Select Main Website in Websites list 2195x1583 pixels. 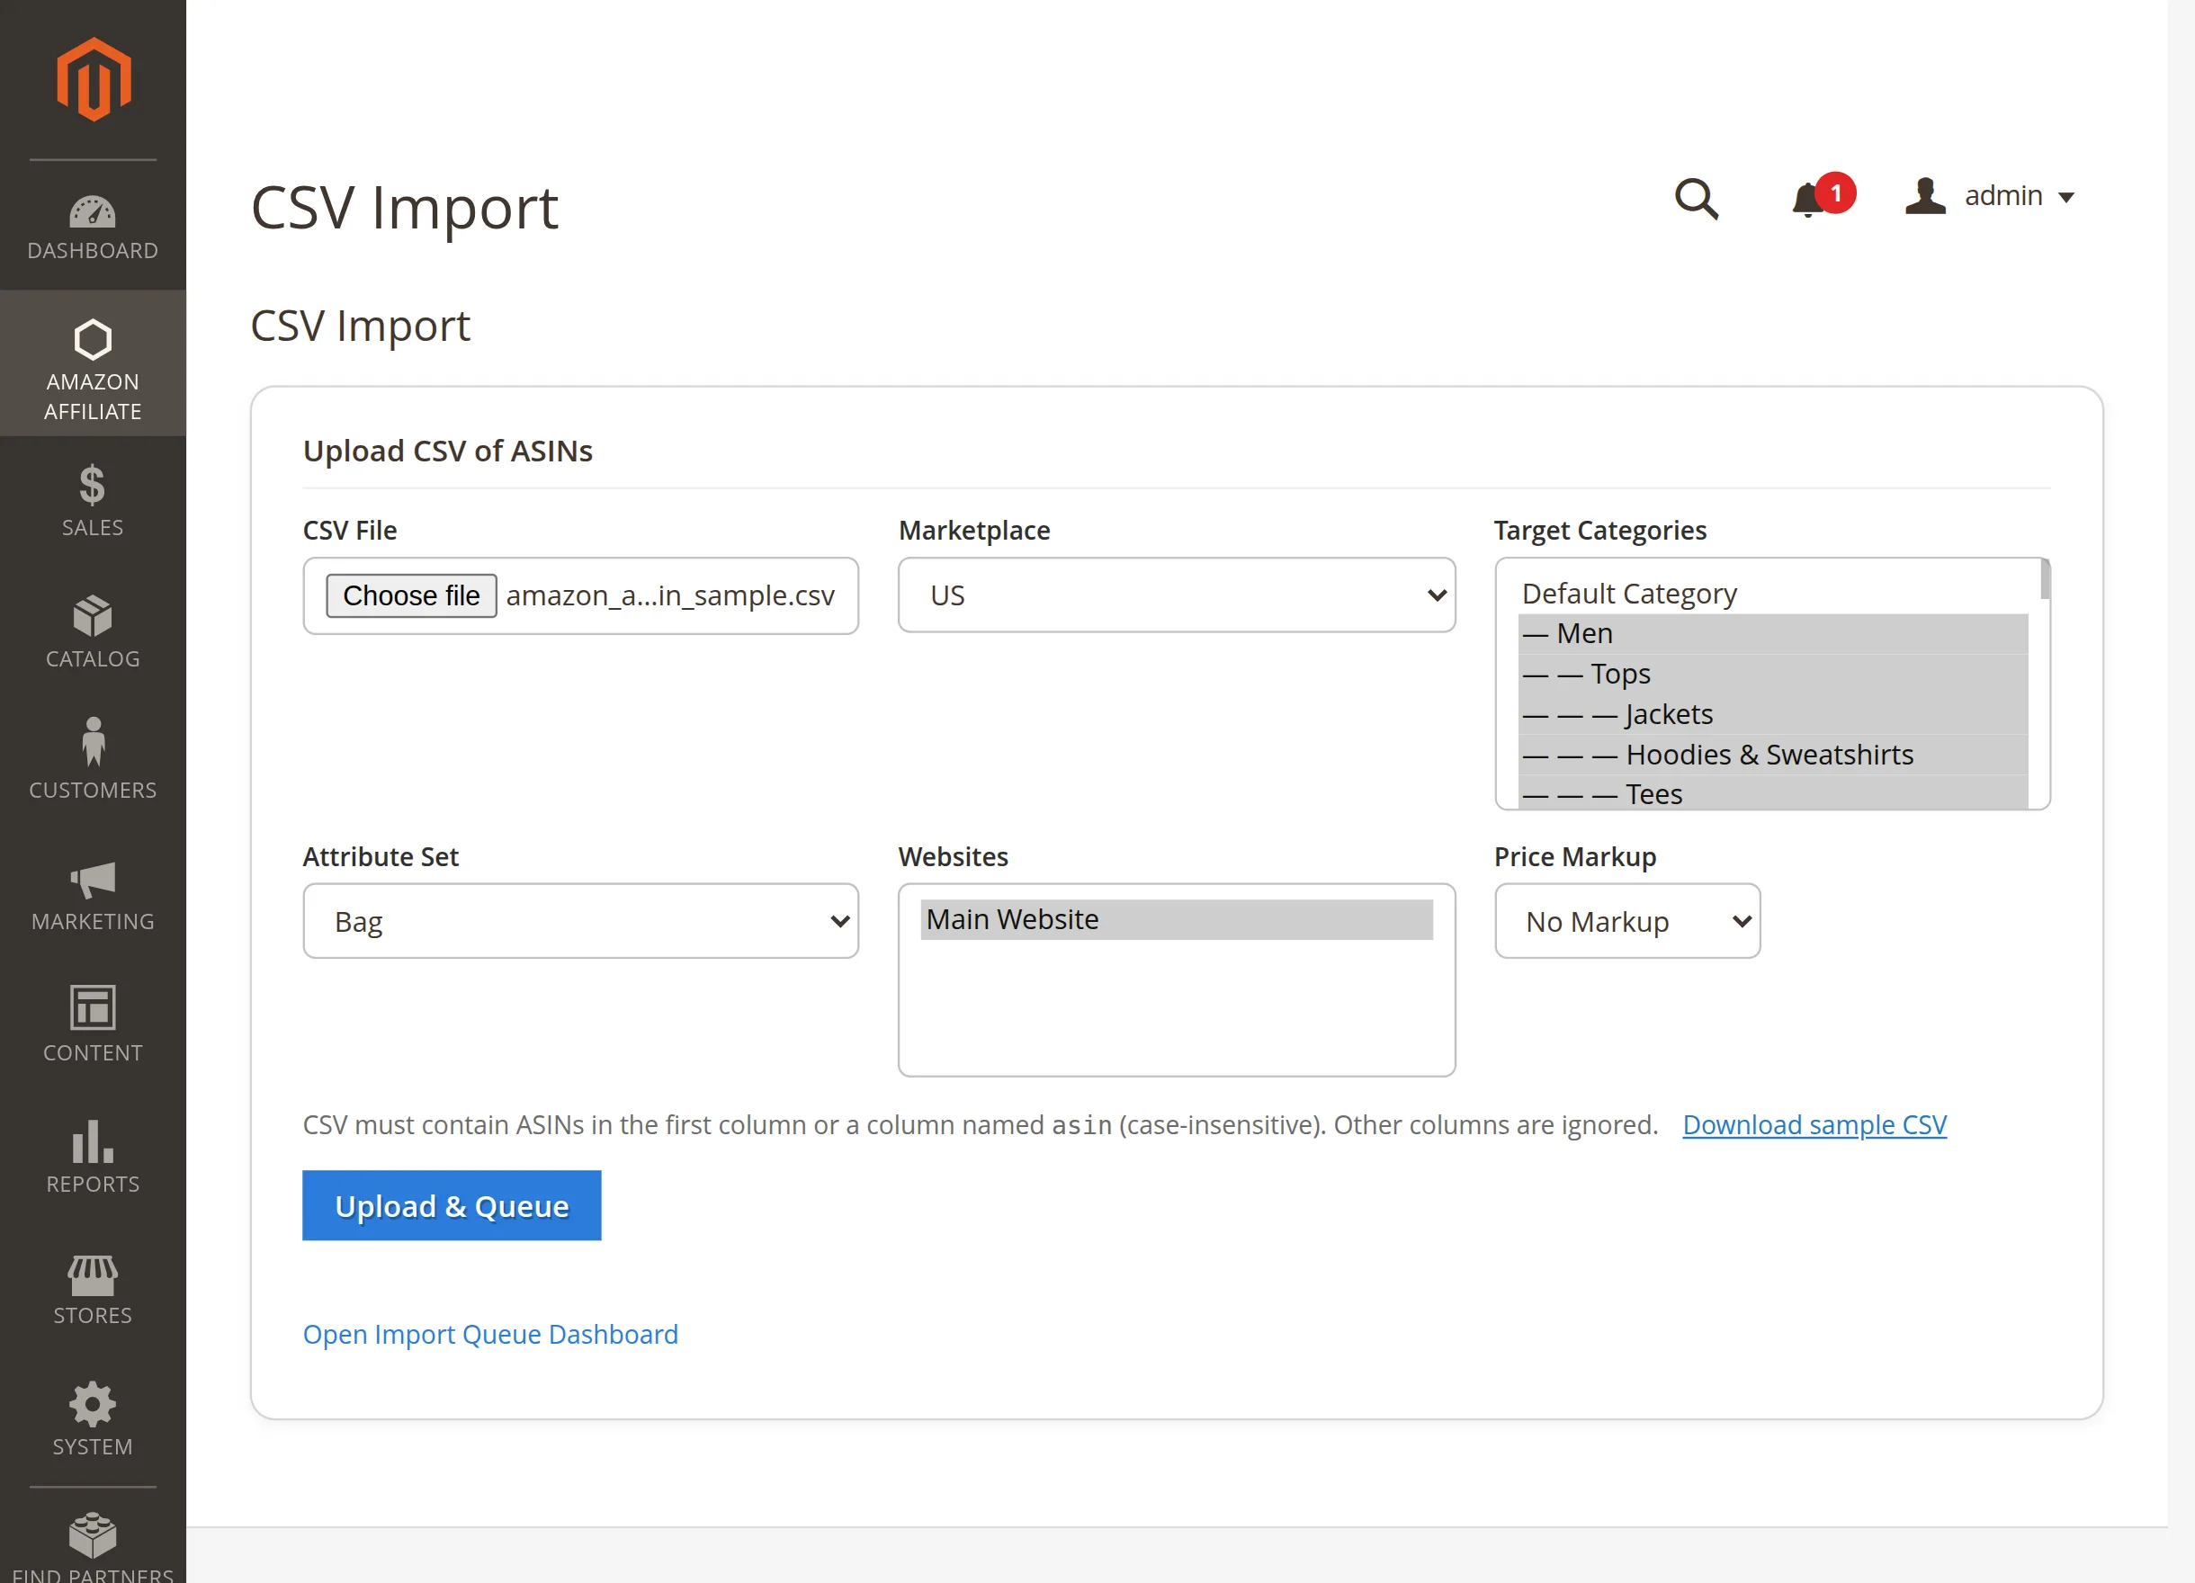[x=1177, y=919]
